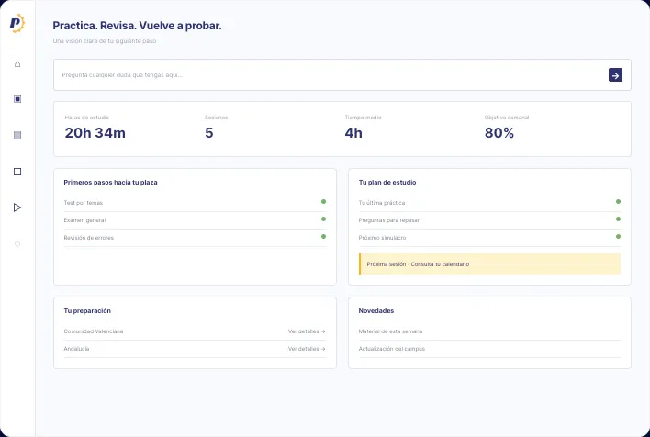Viewport: 650px width, 437px height.
Task: Click the sessions value '5'
Action: (x=209, y=133)
